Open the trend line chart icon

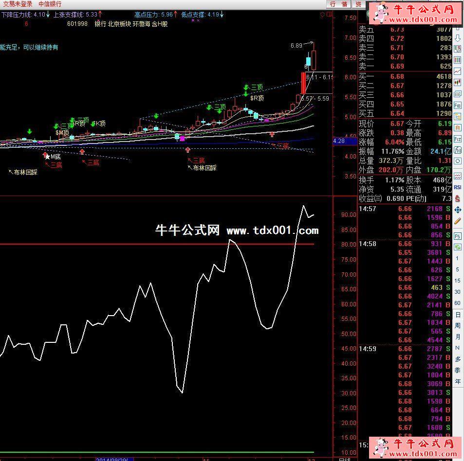click(458, 71)
